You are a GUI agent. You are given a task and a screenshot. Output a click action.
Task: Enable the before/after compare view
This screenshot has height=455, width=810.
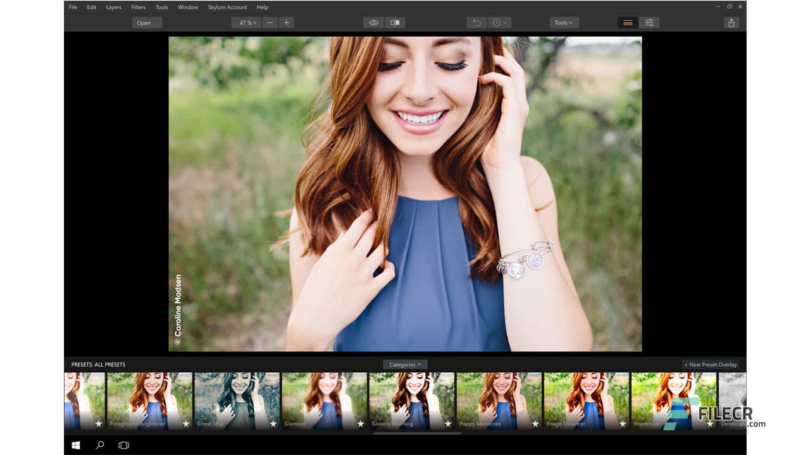coord(394,22)
